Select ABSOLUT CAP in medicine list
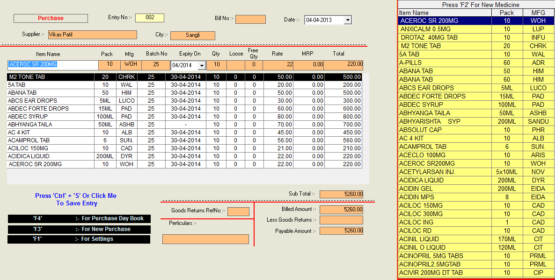Image resolution: width=555 pixels, height=280 pixels. tap(476, 130)
